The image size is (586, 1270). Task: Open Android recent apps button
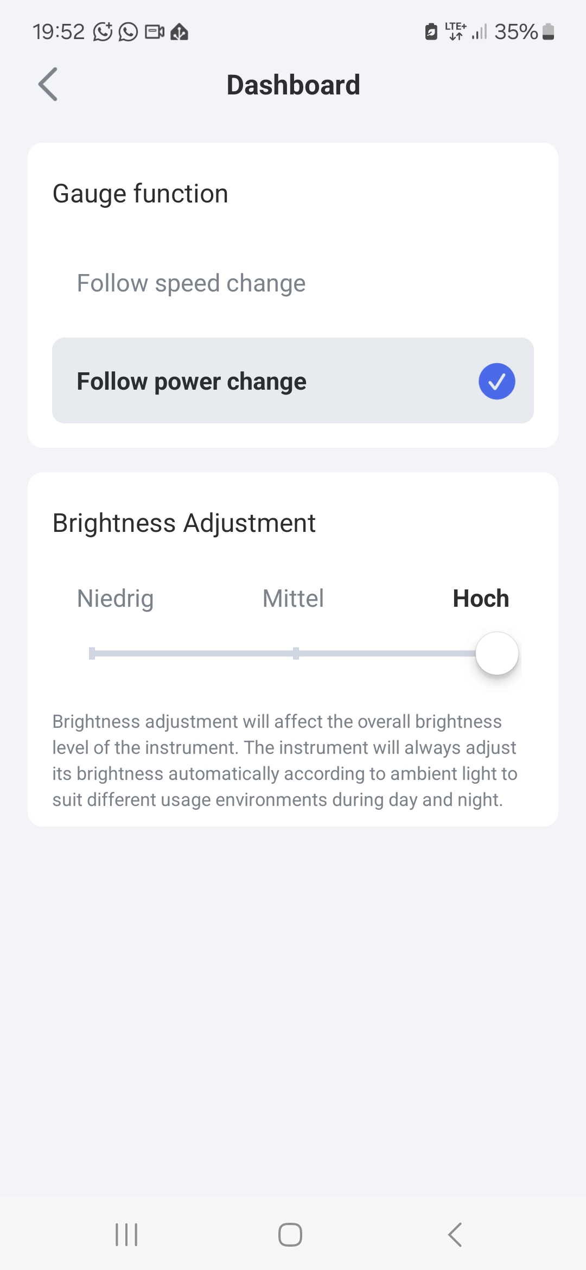point(126,1235)
